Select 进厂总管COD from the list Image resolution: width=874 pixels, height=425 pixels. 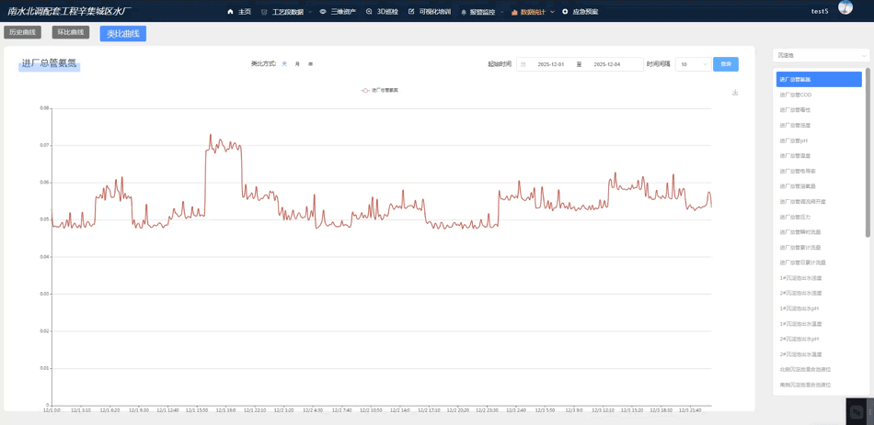[796, 95]
